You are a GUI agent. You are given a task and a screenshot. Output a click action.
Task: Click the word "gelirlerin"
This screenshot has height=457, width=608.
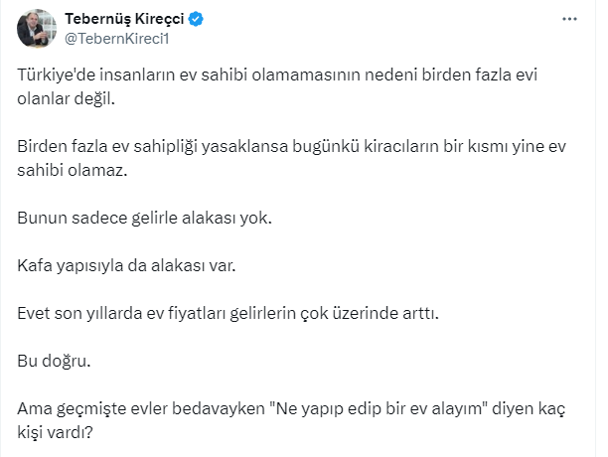[290, 313]
